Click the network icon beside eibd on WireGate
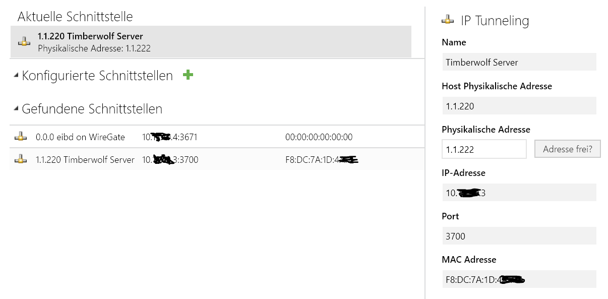Viewport: 608px width, 299px height. (21, 137)
